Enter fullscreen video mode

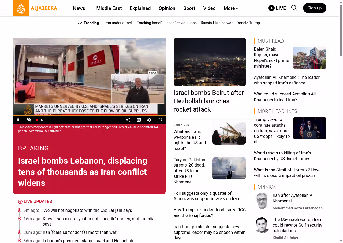160,120
